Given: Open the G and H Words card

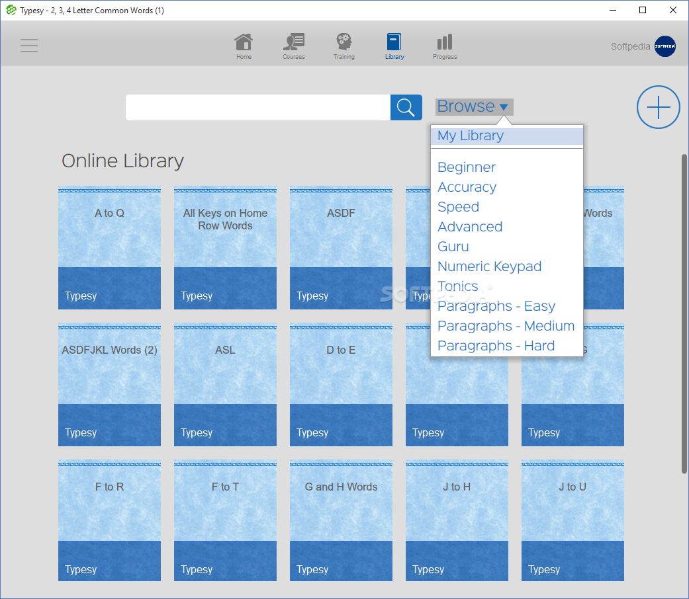Looking at the screenshot, I should click(341, 521).
